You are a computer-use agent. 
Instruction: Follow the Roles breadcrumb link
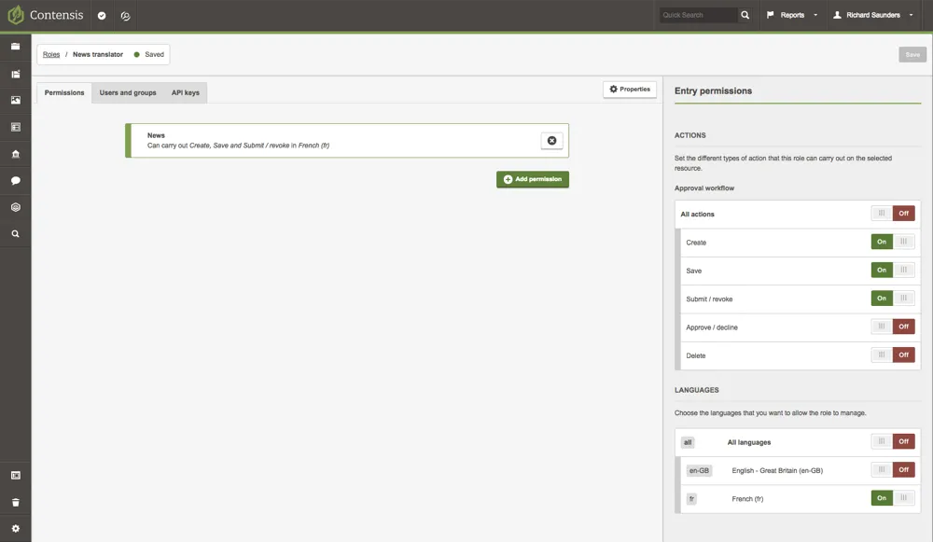(x=51, y=54)
